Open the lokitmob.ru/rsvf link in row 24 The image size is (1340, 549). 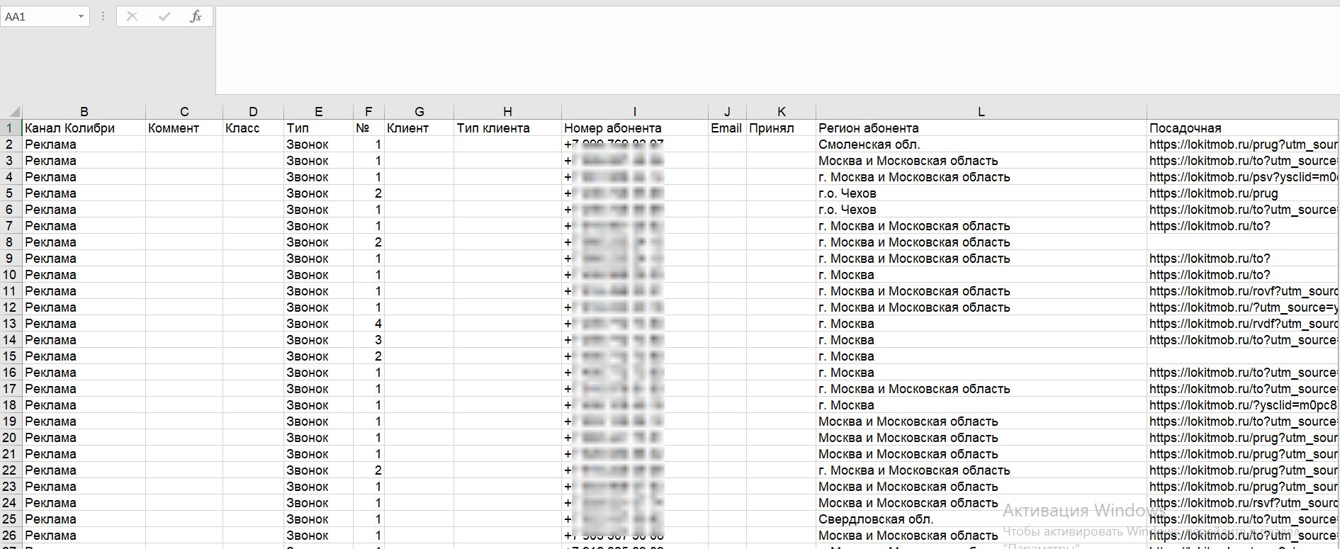coord(1243,503)
